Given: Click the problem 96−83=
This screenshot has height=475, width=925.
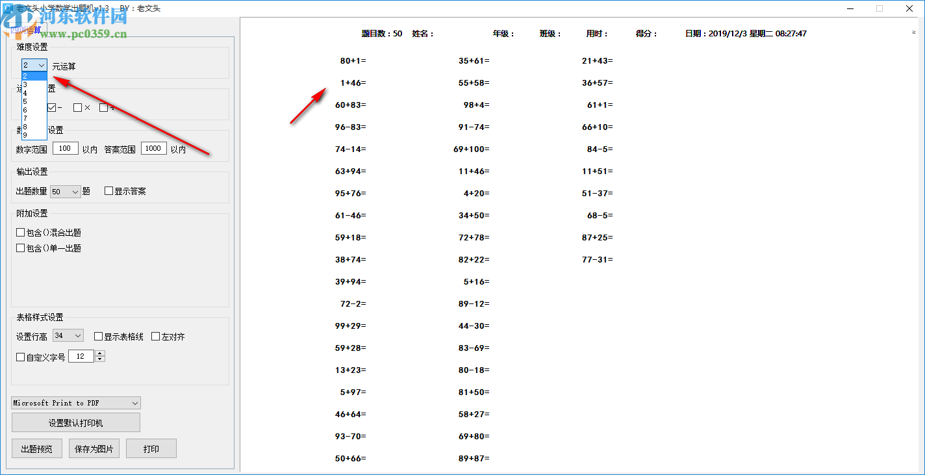Looking at the screenshot, I should (x=351, y=127).
